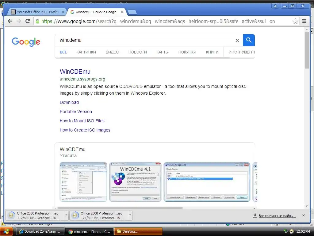The width and height of the screenshot is (314, 236).
Task: Switch to ВИДЕО results
Action: 112,52
